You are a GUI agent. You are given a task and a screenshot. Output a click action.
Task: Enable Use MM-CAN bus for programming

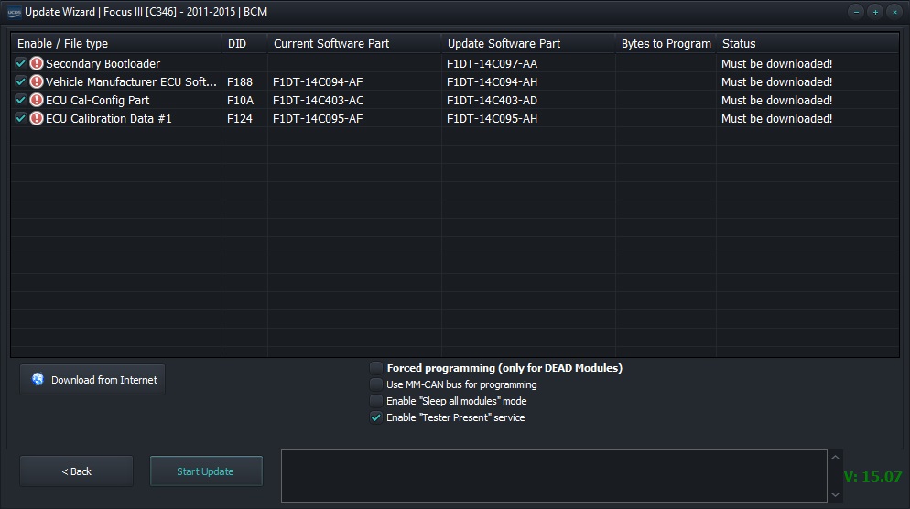tap(376, 384)
